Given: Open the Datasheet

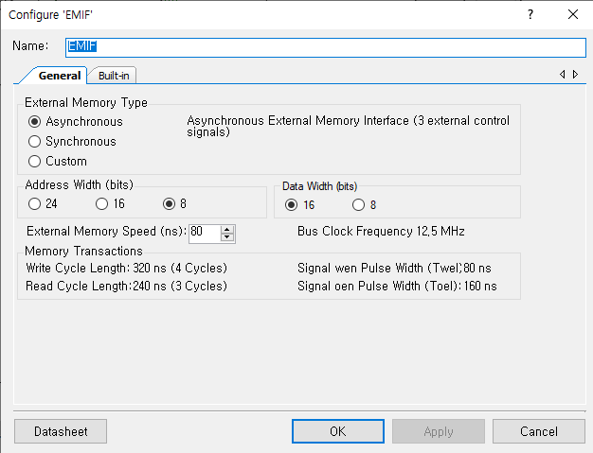Looking at the screenshot, I should [61, 431].
